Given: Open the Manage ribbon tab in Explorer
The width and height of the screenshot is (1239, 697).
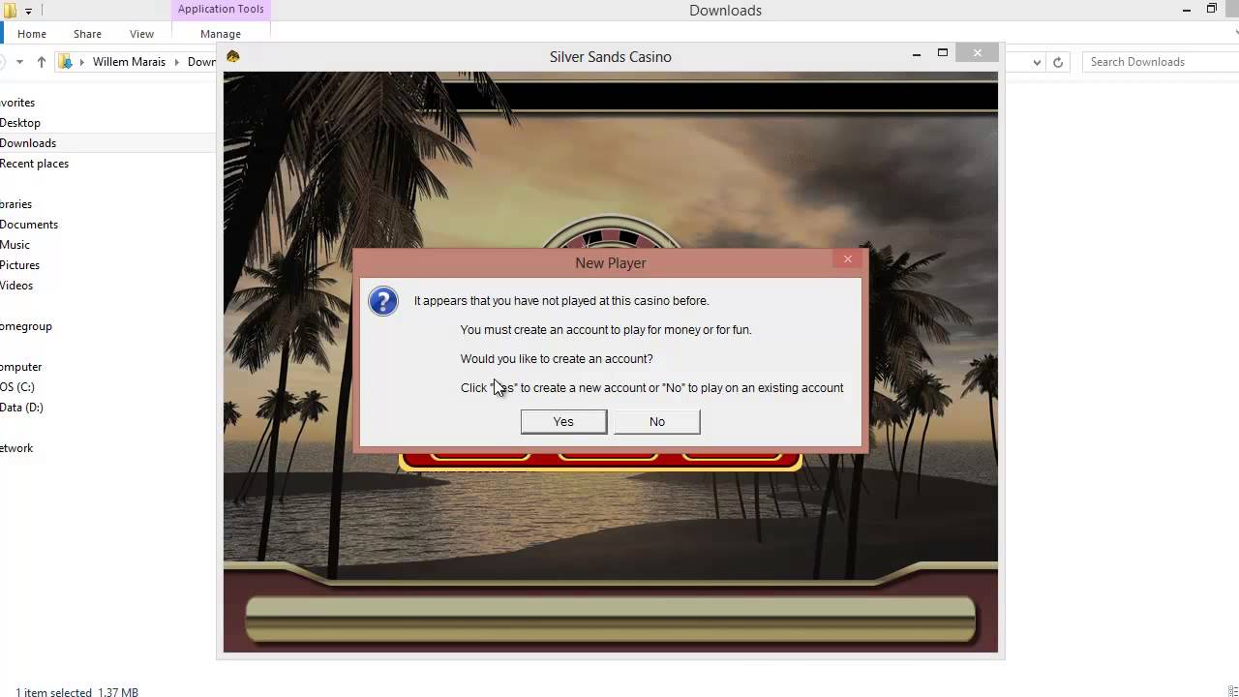Looking at the screenshot, I should [x=221, y=34].
